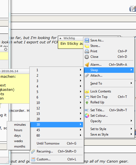
Task: Click the Attach paperclip icon
Action: [x=87, y=76]
